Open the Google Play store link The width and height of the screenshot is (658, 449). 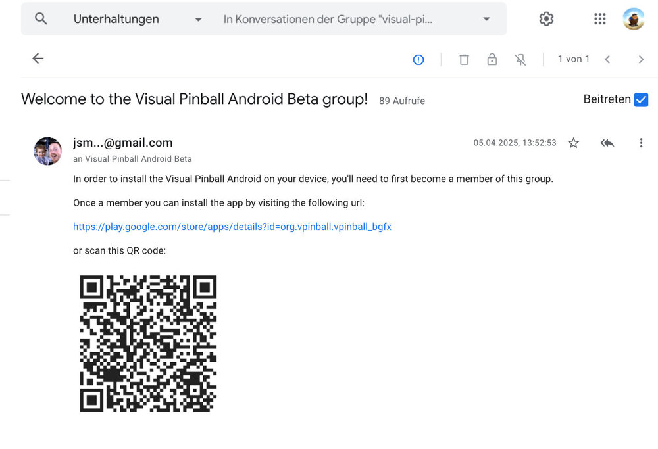point(232,227)
